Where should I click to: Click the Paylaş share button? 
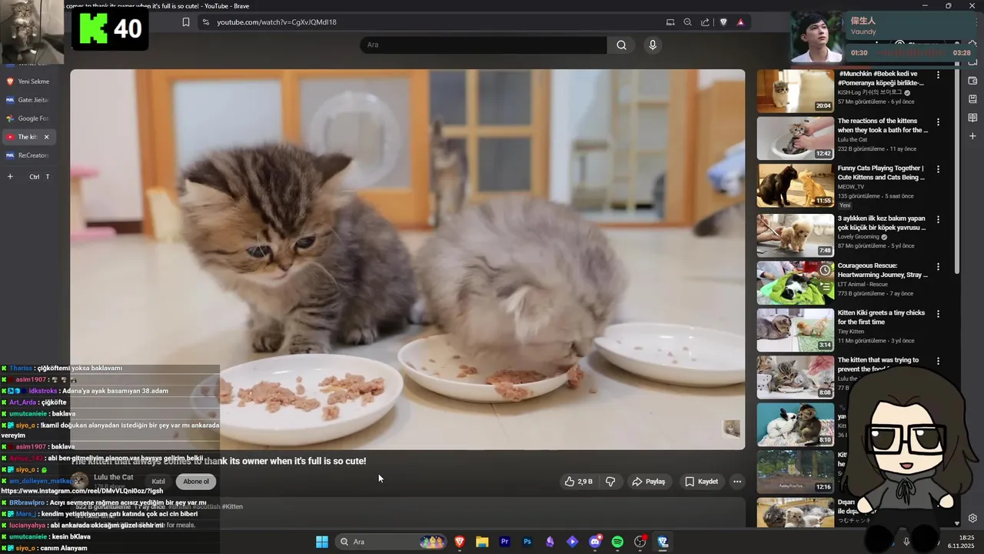click(648, 482)
